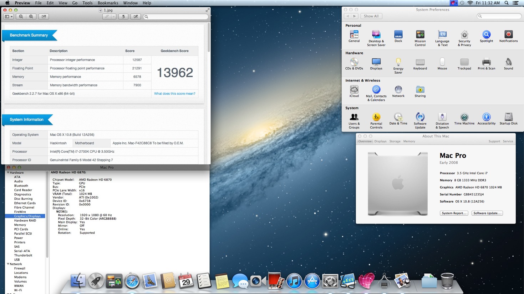Screen dimensions: 524x294
Task: Open Desktop & Screen Saver preferences
Action: click(376, 38)
